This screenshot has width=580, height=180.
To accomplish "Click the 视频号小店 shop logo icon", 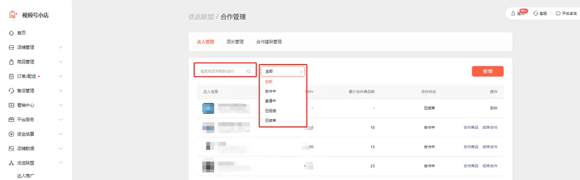I will (x=13, y=15).
